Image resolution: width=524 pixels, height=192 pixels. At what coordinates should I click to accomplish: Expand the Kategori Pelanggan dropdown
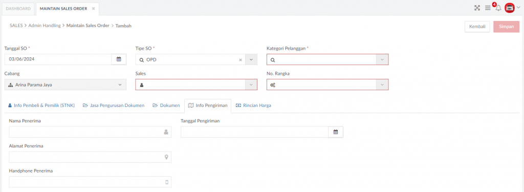pyautogui.click(x=382, y=59)
